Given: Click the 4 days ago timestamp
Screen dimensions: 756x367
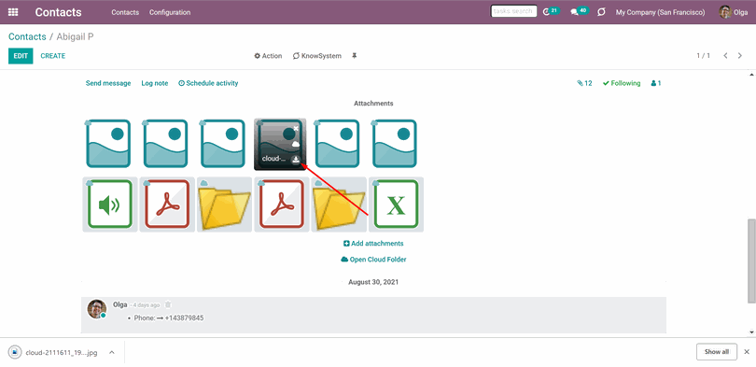Looking at the screenshot, I should [x=147, y=305].
